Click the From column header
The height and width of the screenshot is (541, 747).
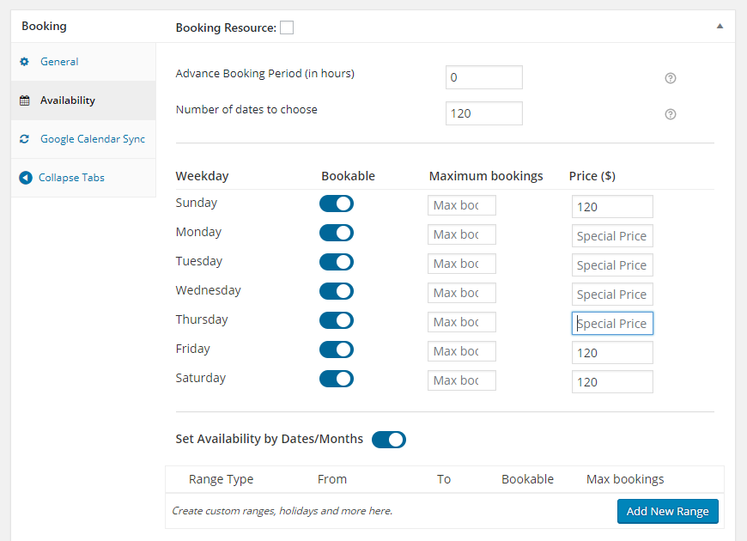coord(332,479)
